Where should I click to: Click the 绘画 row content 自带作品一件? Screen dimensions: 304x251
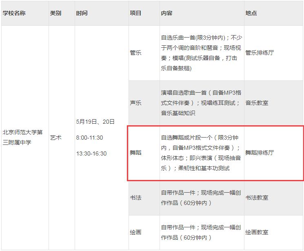tap(201, 232)
